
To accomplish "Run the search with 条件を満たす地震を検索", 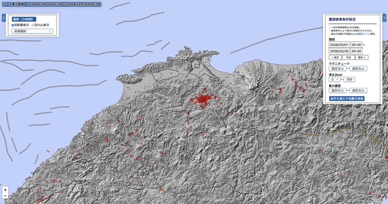I will 347,98.
